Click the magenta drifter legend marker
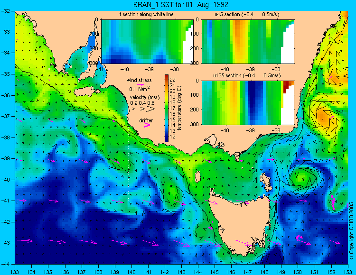Viewport: 356px width, 275px height. (x=147, y=125)
